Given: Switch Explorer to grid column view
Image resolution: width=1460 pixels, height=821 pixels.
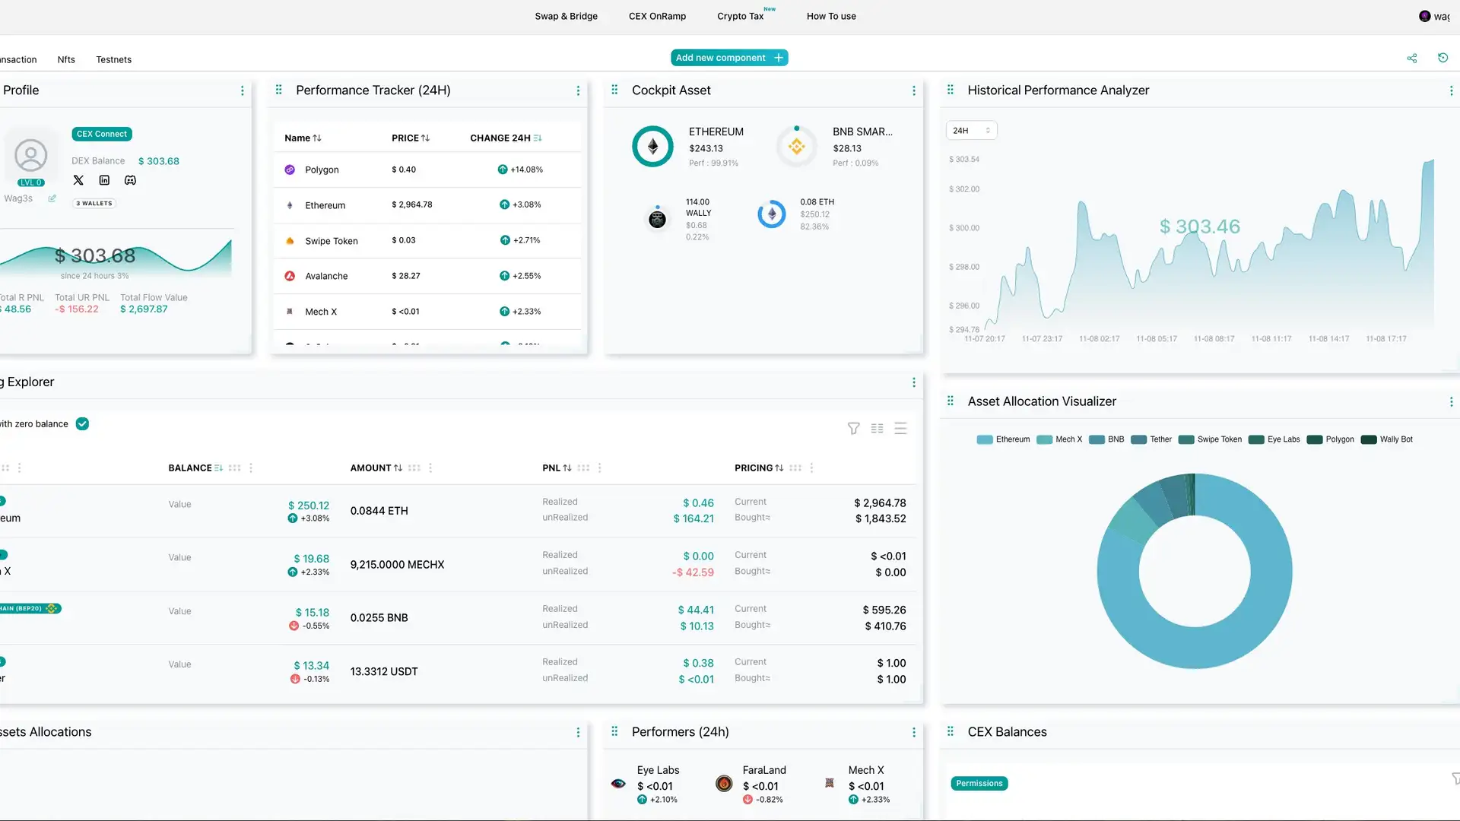Looking at the screenshot, I should point(877,429).
